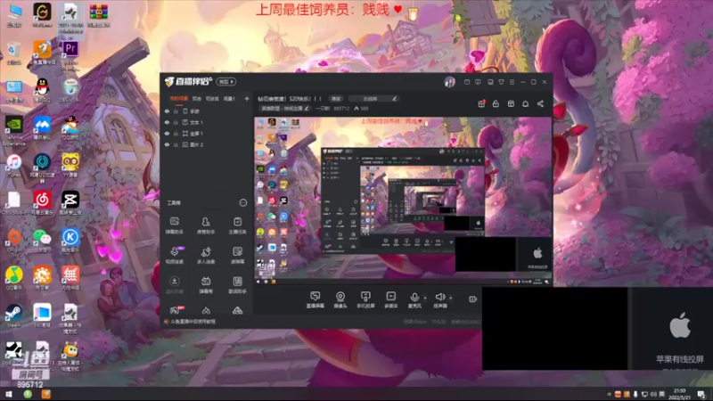Expand the microphone options arrow

(x=425, y=298)
